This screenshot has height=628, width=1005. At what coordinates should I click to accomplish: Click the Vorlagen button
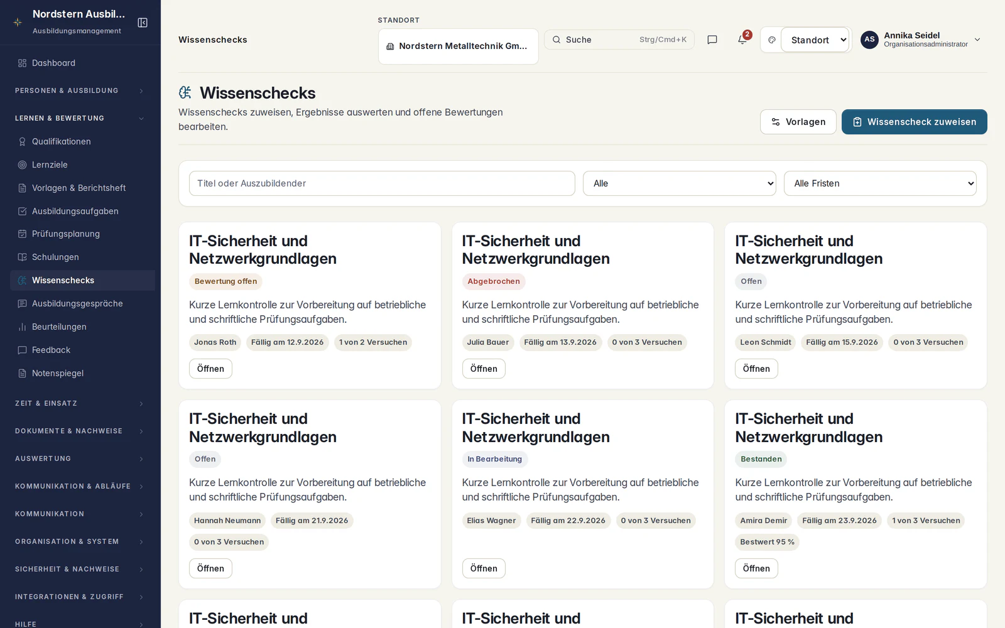tap(798, 122)
